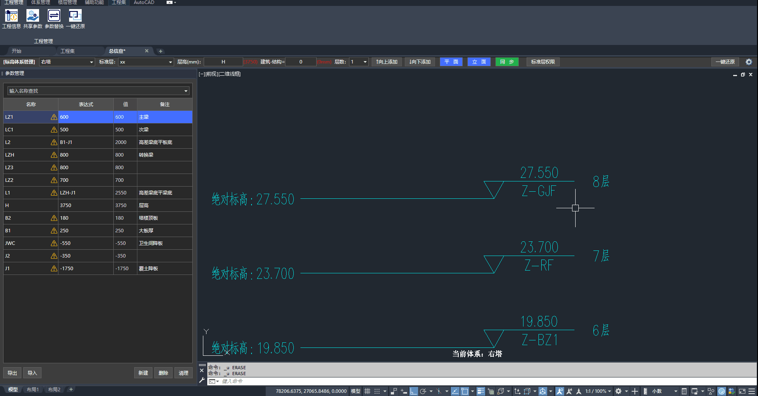Open the 标准层 dropdown showing xx
Viewport: 758px width, 396px height.
tap(171, 62)
